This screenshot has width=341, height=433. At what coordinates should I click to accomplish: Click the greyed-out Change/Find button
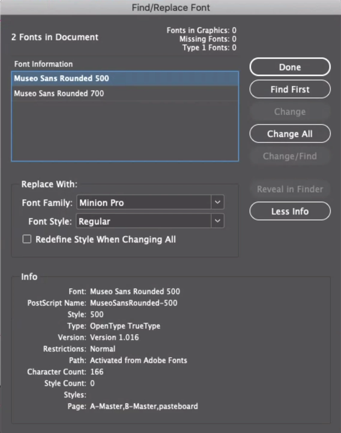(x=290, y=156)
